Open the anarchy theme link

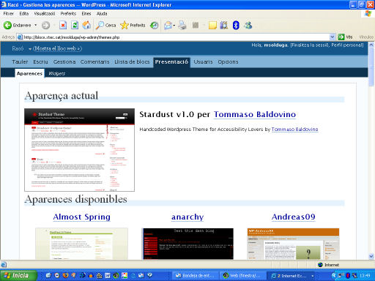pyautogui.click(x=187, y=217)
